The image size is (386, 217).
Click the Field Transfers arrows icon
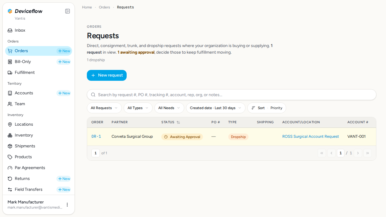point(10,190)
